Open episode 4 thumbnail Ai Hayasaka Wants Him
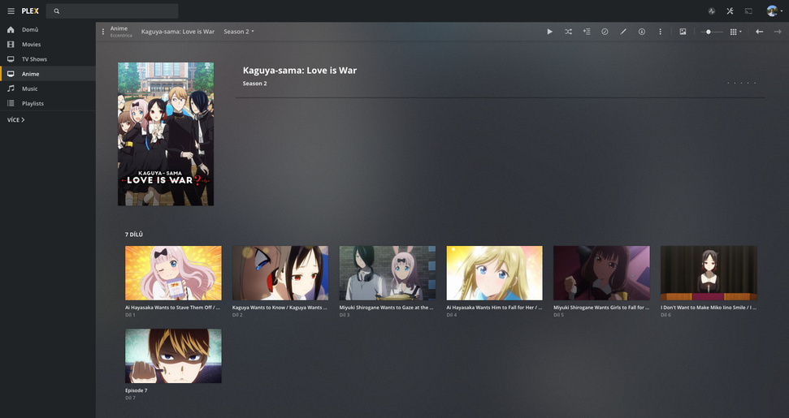The image size is (789, 418). click(x=495, y=273)
